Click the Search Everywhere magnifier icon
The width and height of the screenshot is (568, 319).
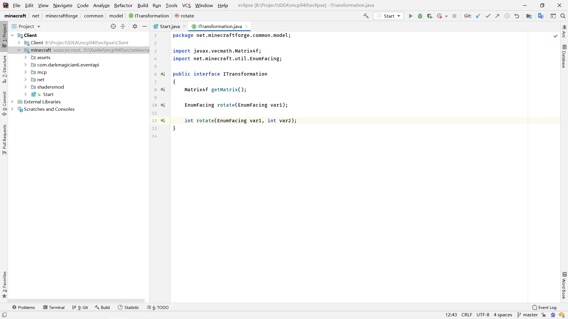click(x=563, y=16)
